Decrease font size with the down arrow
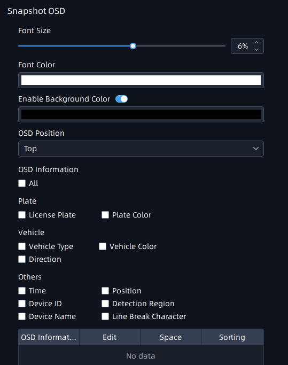Screen dimensions: 288x365 (x=256, y=50)
